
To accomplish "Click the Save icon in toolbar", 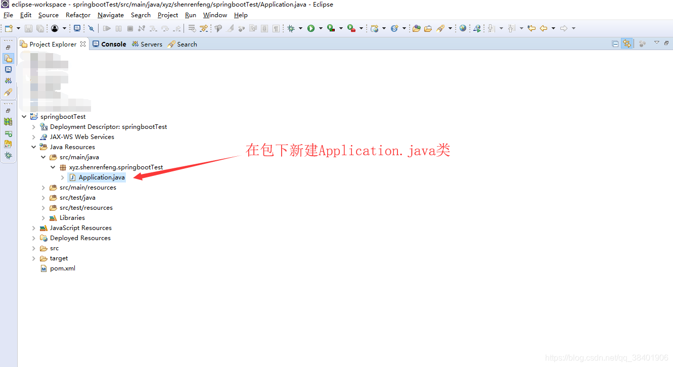I will tap(28, 28).
